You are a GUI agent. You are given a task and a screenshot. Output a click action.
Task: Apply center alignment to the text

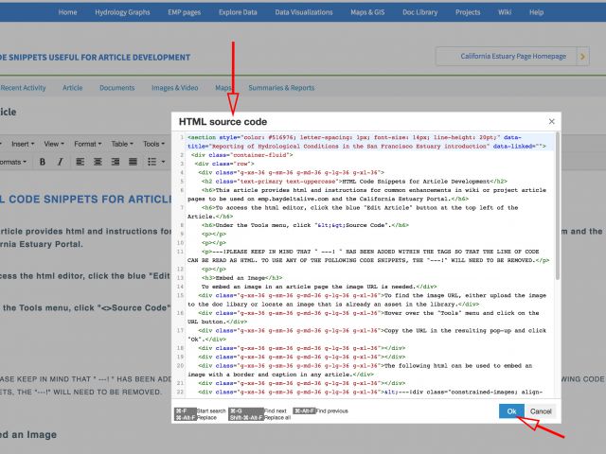click(98, 162)
